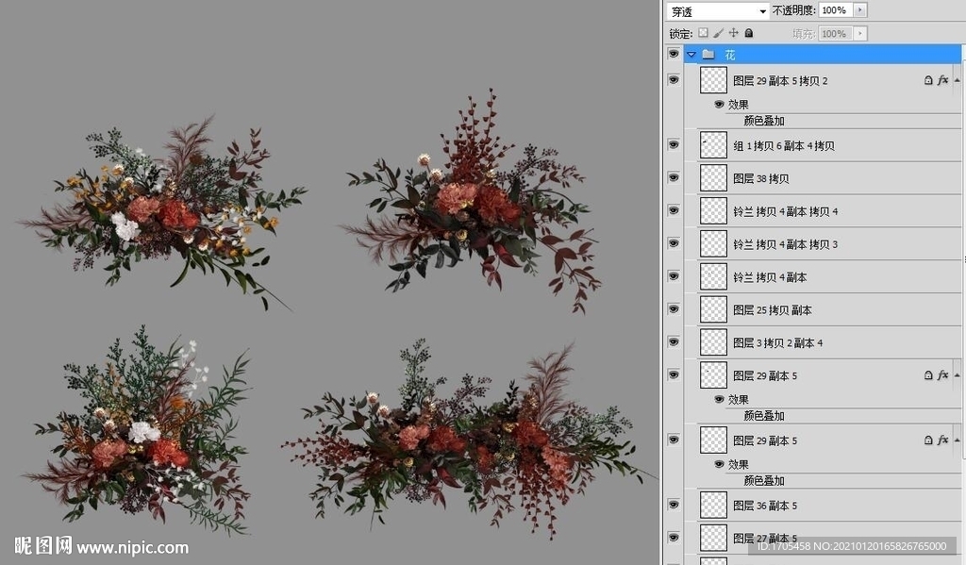
Task: Click the thumbnail of 图层 36 副本 5
Action: coord(713,506)
